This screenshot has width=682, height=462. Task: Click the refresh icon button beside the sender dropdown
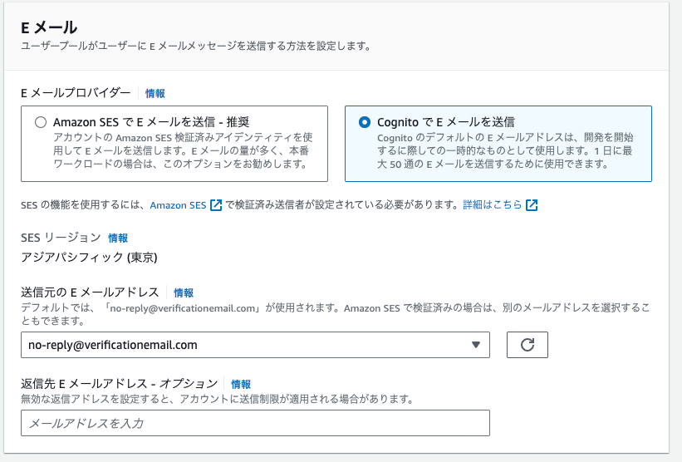(527, 345)
